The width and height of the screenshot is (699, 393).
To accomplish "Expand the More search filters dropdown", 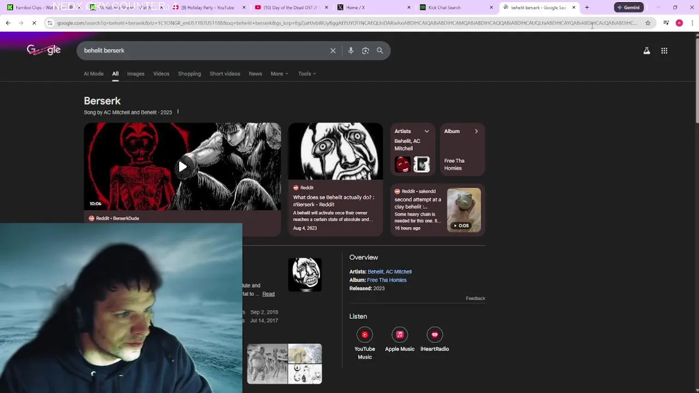I will [279, 74].
